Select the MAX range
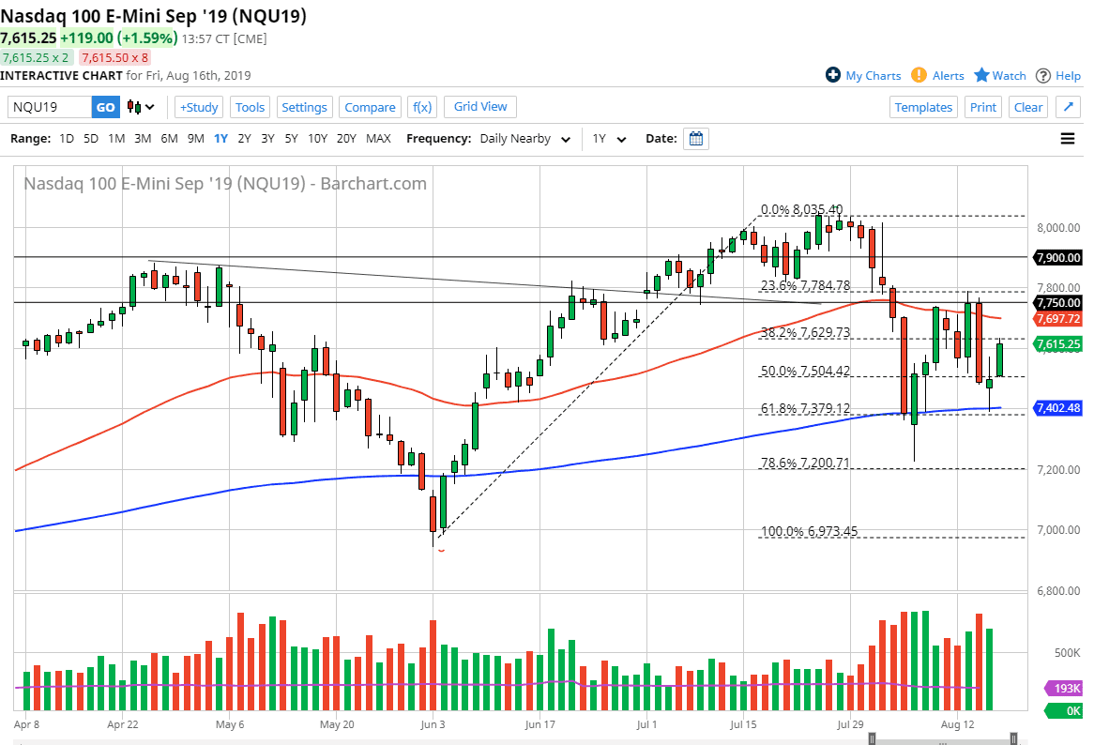The image size is (1094, 745). (378, 138)
